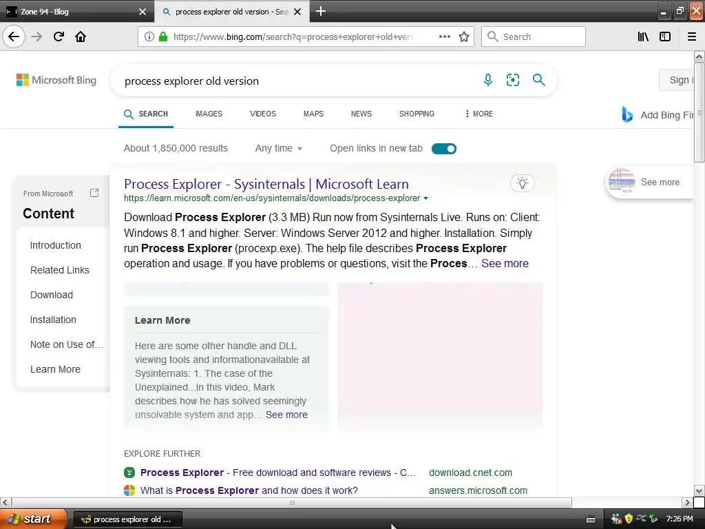
Task: Open What is Process Explorer link
Action: [x=249, y=490]
